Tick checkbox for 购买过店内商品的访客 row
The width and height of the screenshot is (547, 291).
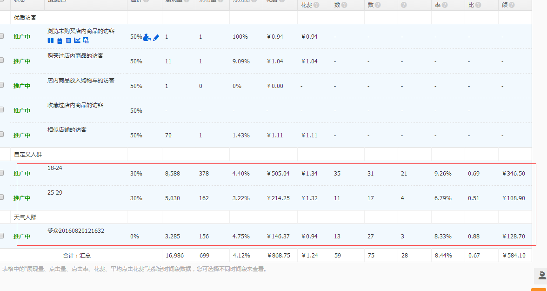(1, 60)
